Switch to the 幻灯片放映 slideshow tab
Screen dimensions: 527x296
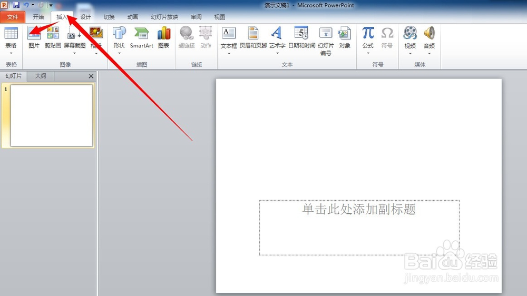point(164,17)
